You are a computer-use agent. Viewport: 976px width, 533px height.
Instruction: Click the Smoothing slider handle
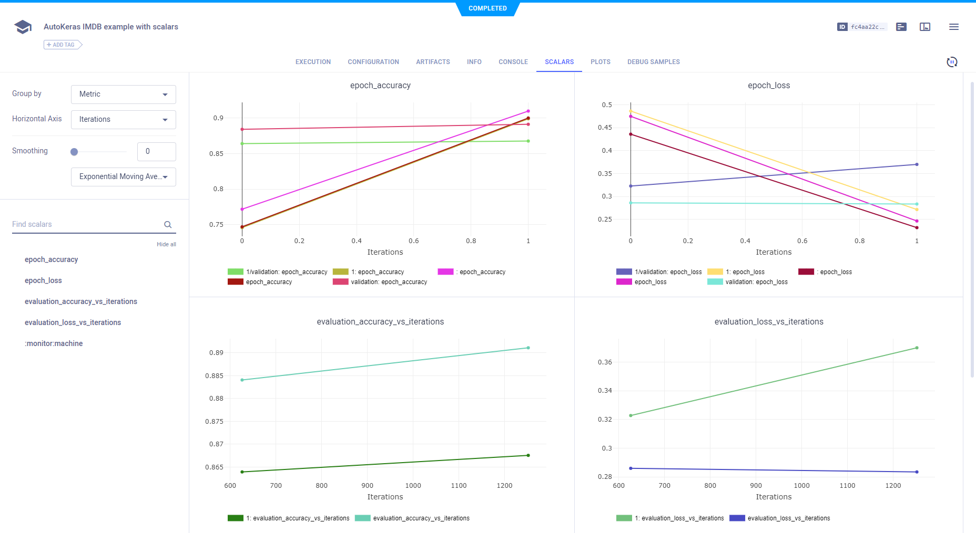click(74, 152)
